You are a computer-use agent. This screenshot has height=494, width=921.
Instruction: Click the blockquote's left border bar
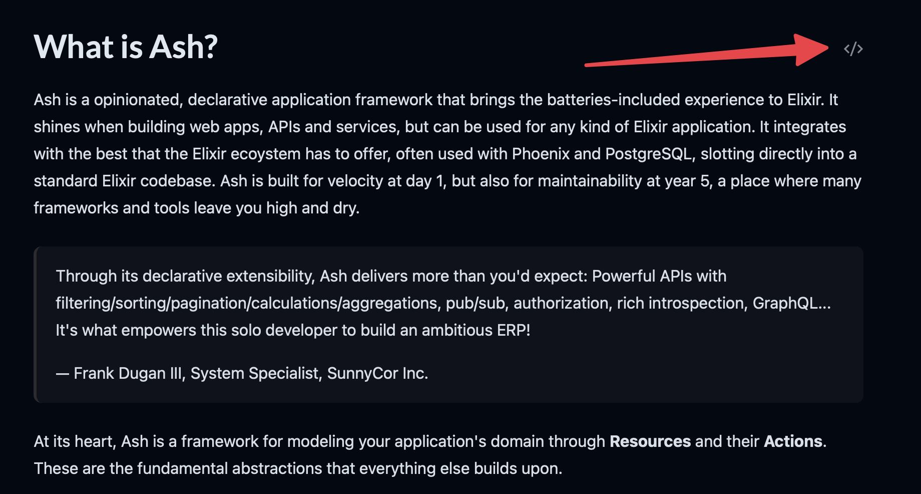click(x=36, y=325)
